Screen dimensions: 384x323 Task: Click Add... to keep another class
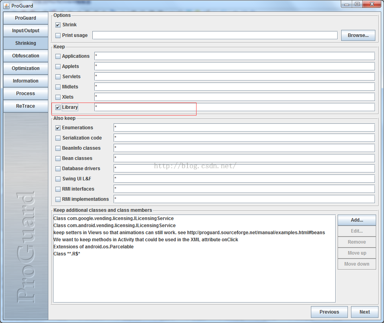(x=357, y=220)
